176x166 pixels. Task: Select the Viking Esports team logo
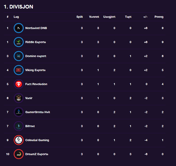click(x=19, y=70)
